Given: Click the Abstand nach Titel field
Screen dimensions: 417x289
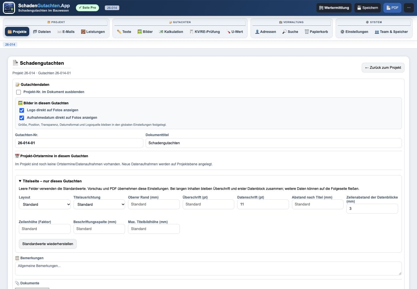Looking at the screenshot, I should (318, 204).
